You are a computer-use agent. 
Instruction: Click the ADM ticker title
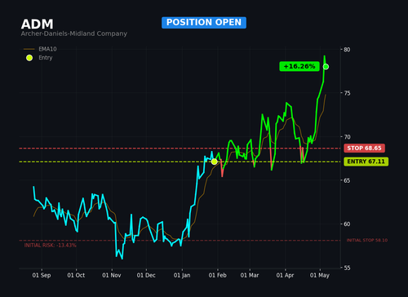(x=37, y=24)
